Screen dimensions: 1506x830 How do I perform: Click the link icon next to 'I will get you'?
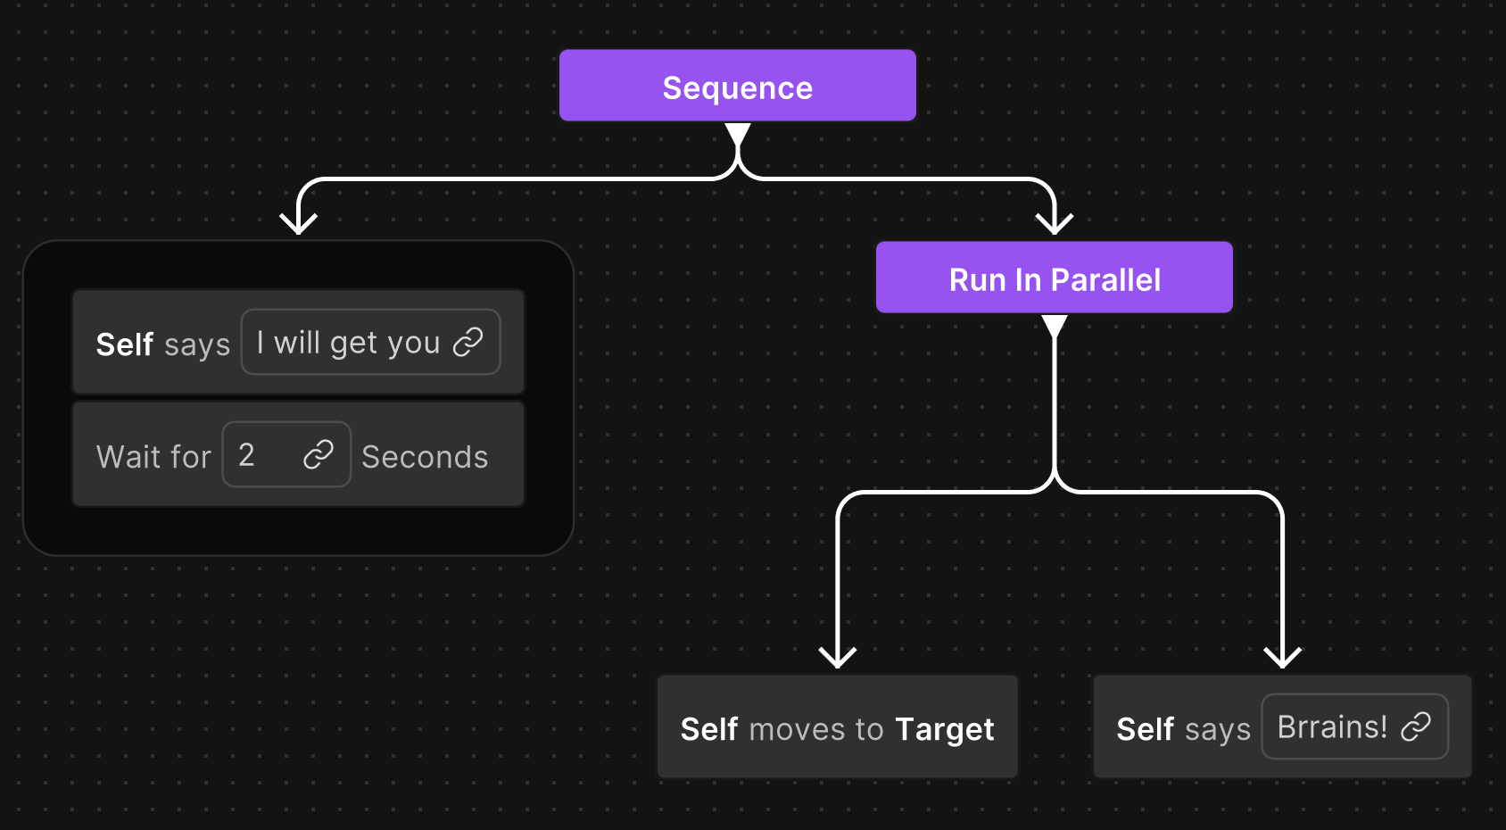(468, 343)
